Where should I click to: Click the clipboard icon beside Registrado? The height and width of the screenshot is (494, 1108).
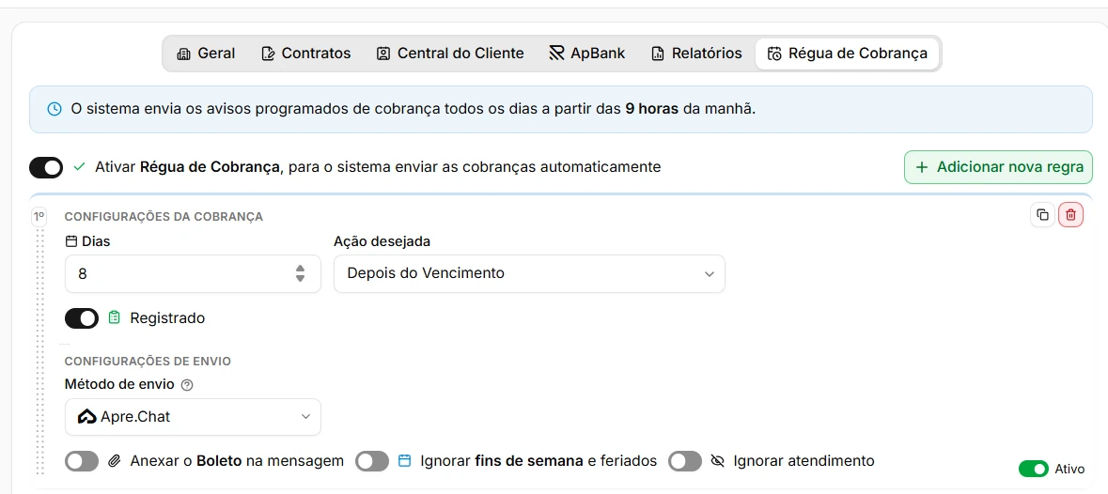115,318
